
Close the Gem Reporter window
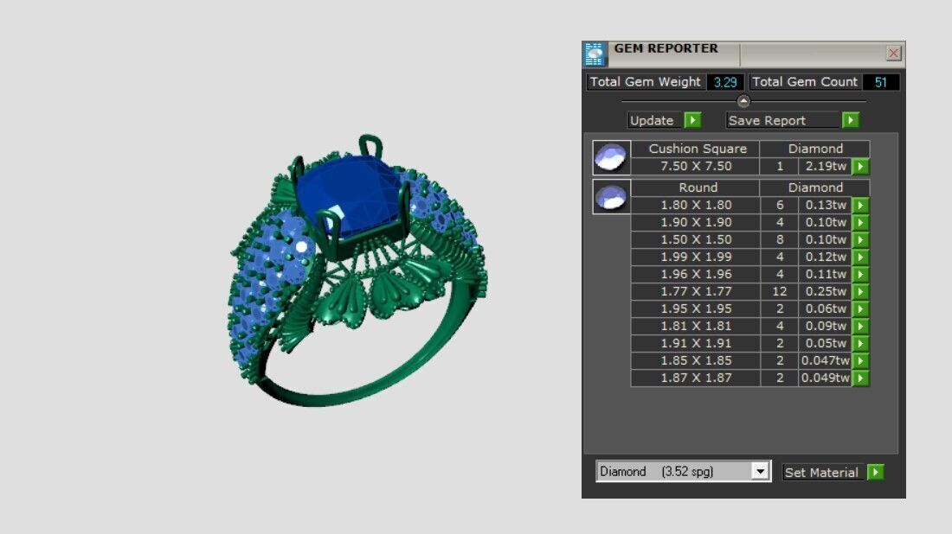pos(893,54)
